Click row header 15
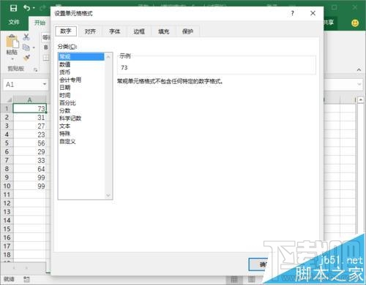This screenshot has width=366, height=285. (7, 229)
